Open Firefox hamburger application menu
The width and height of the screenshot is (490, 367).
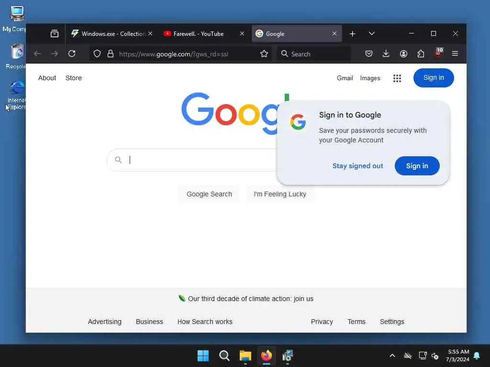455,54
